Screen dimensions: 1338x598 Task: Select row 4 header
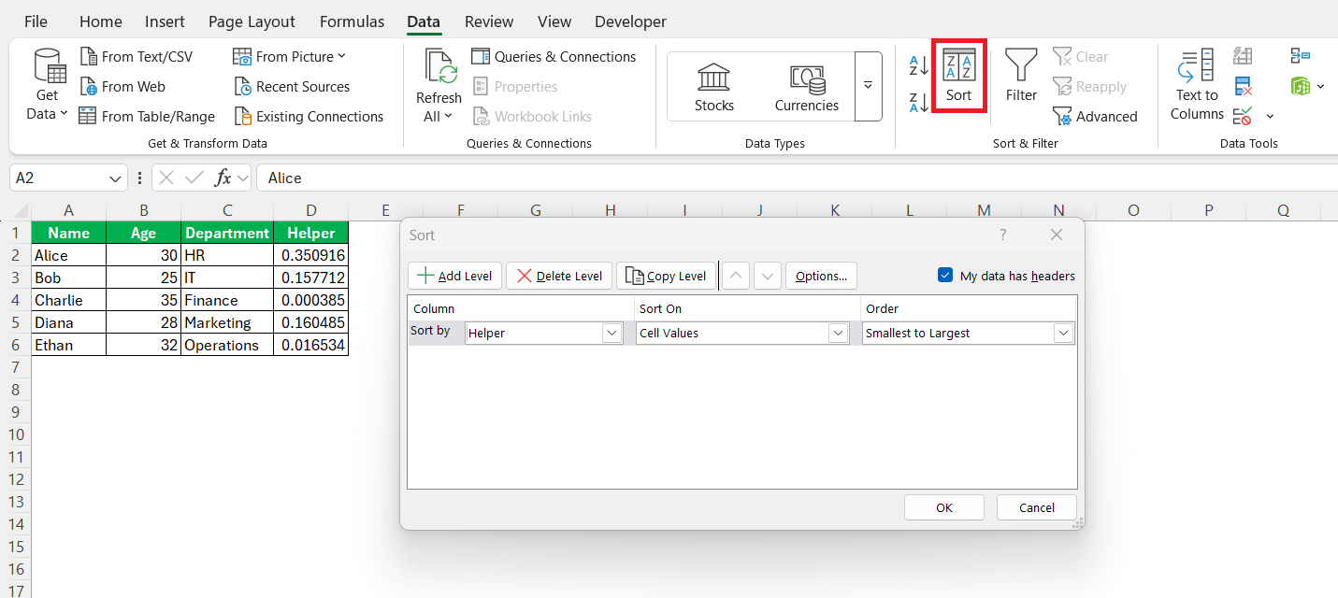pos(15,300)
